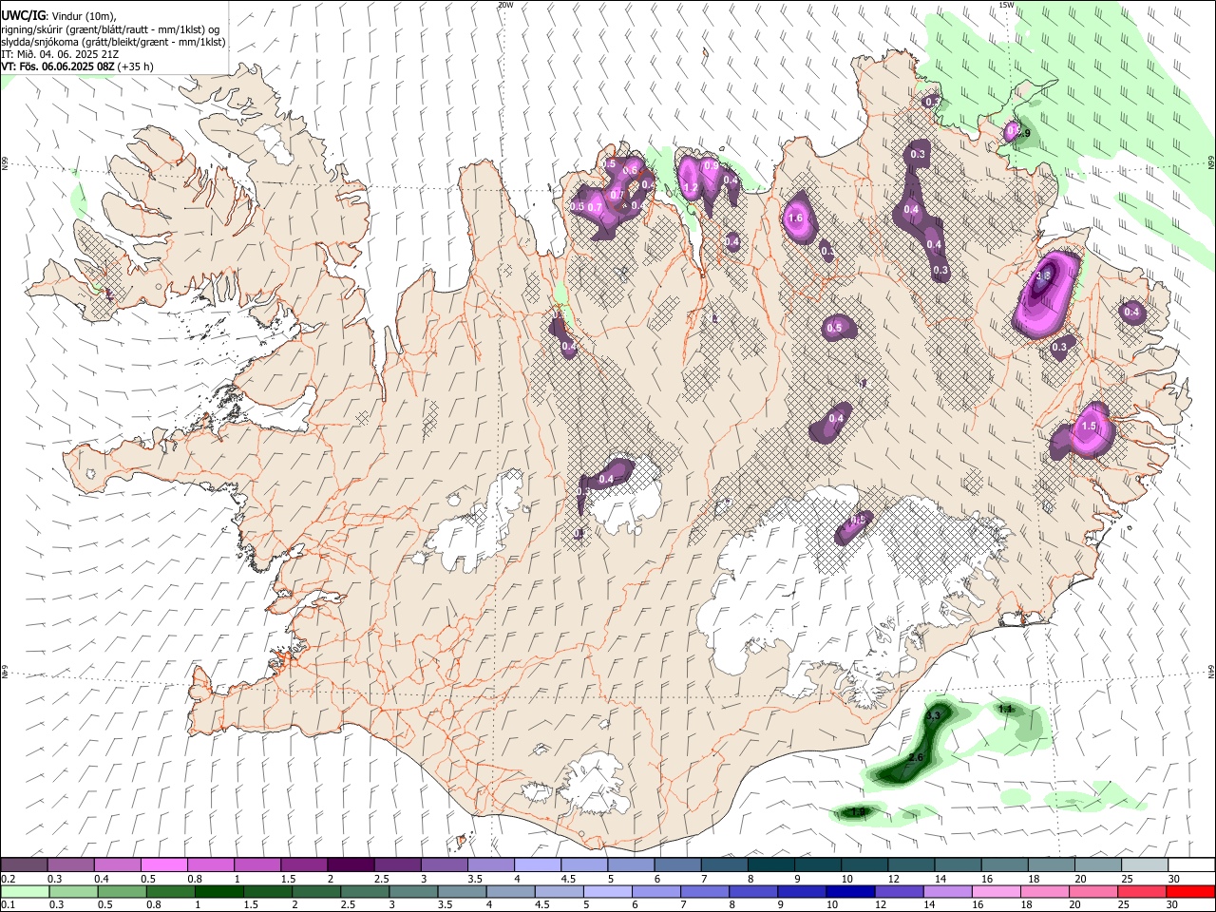Select the darkest purple 2 swatch in top legend

point(351,864)
